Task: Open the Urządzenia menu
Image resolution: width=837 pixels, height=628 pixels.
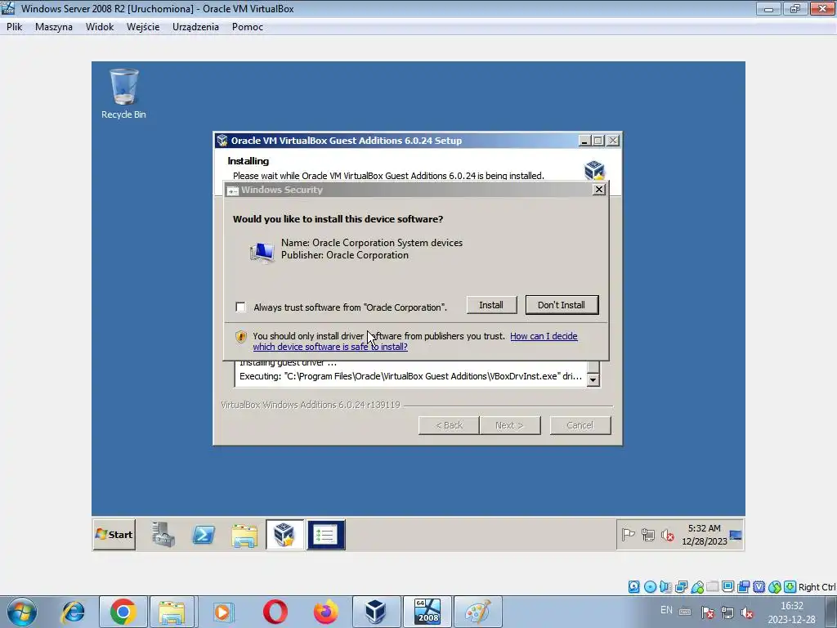Action: pyautogui.click(x=195, y=27)
